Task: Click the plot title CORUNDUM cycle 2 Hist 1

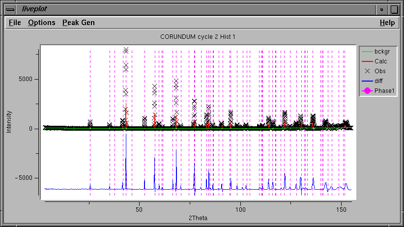Action: [198, 37]
